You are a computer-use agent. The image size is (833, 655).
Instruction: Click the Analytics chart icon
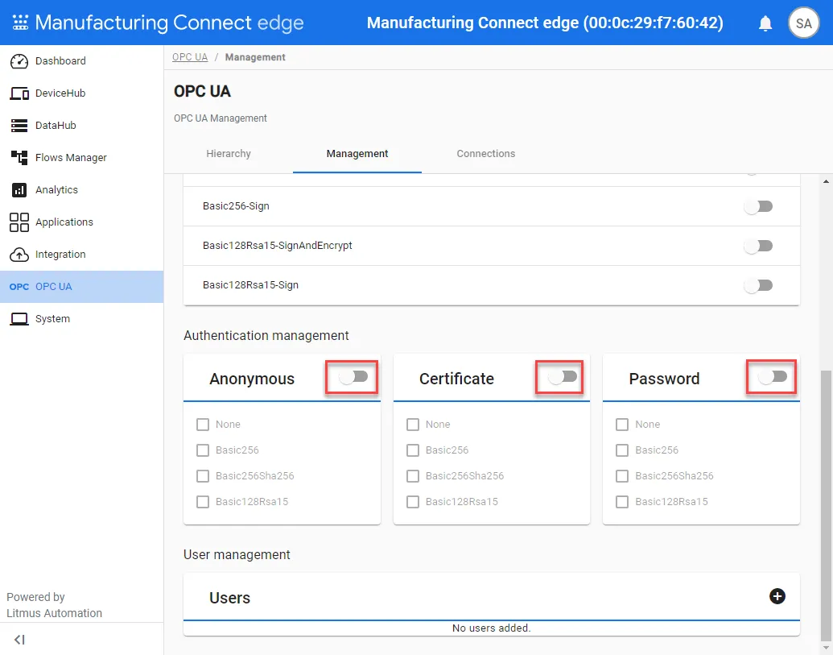(x=19, y=190)
